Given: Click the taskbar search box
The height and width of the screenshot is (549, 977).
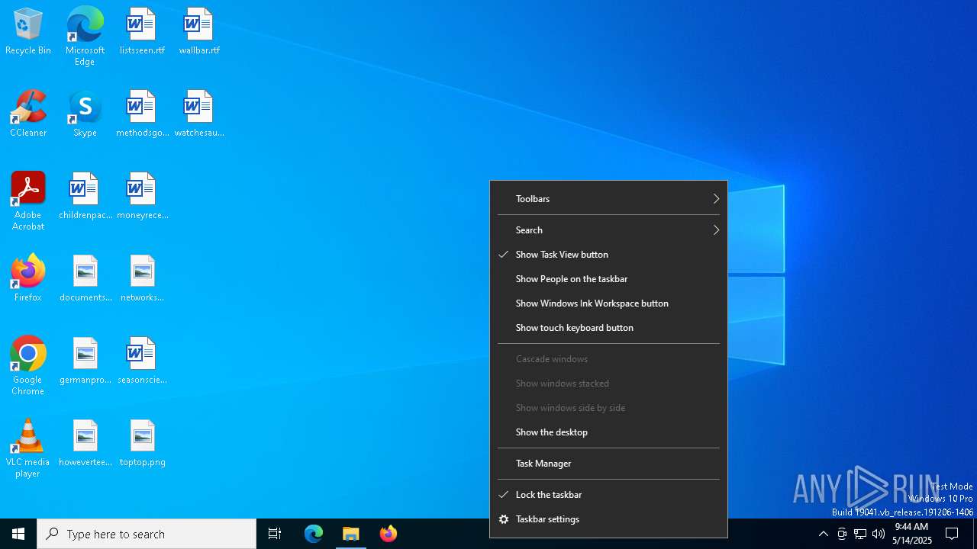Looking at the screenshot, I should click(x=147, y=534).
